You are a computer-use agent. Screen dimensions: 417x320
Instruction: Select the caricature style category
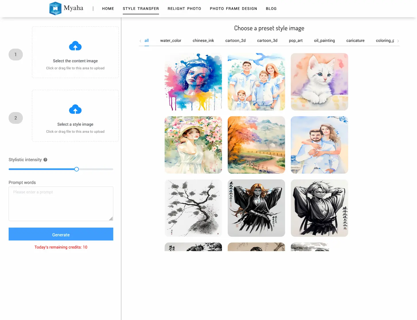click(355, 40)
